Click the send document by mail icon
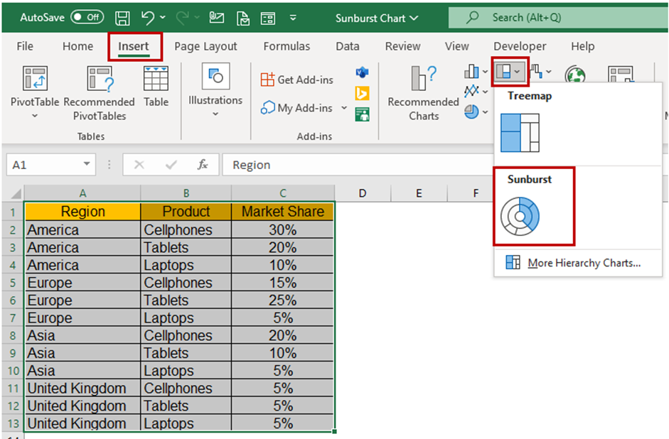The image size is (669, 439). point(242,18)
